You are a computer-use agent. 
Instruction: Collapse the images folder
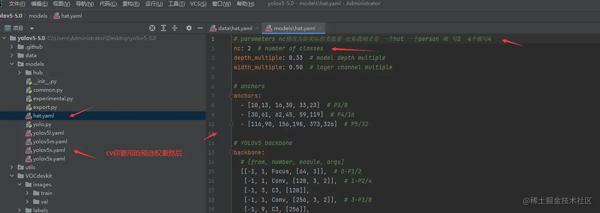[20, 185]
